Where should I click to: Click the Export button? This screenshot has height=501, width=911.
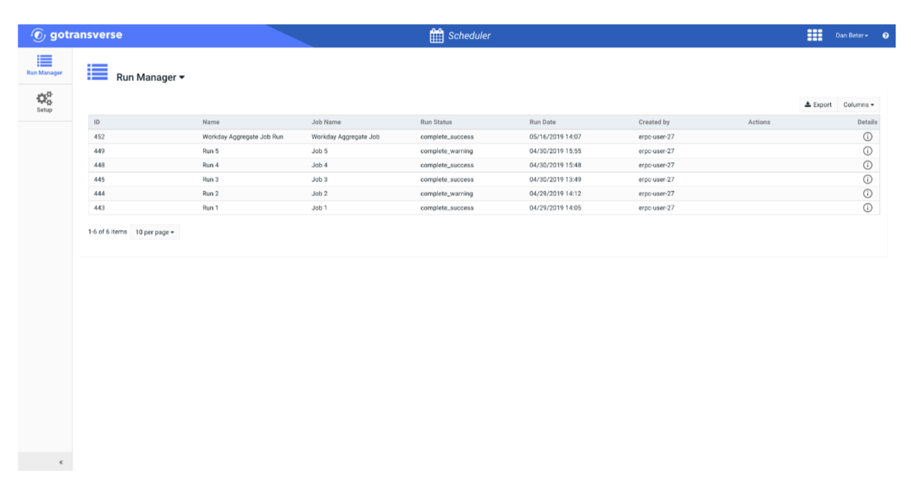[818, 104]
